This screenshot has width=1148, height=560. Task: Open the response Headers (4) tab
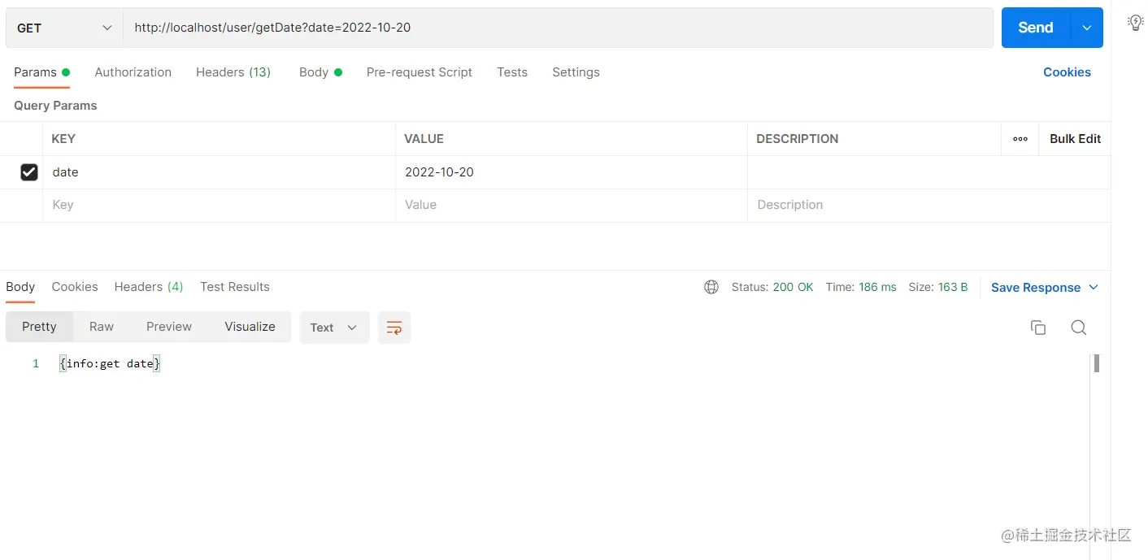149,287
